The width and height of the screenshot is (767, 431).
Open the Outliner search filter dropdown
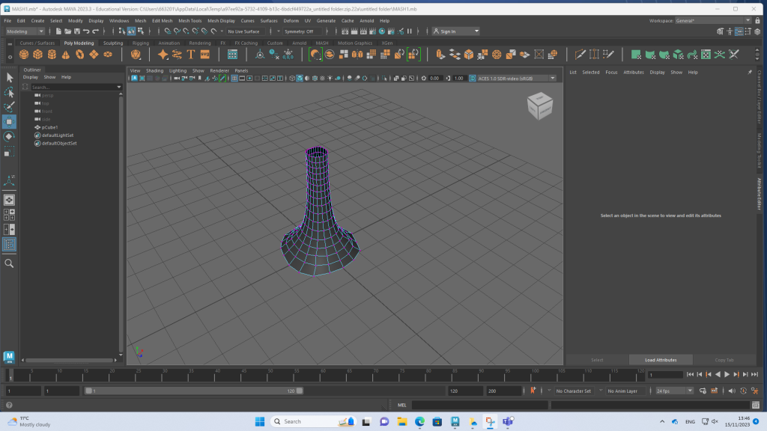coord(119,87)
